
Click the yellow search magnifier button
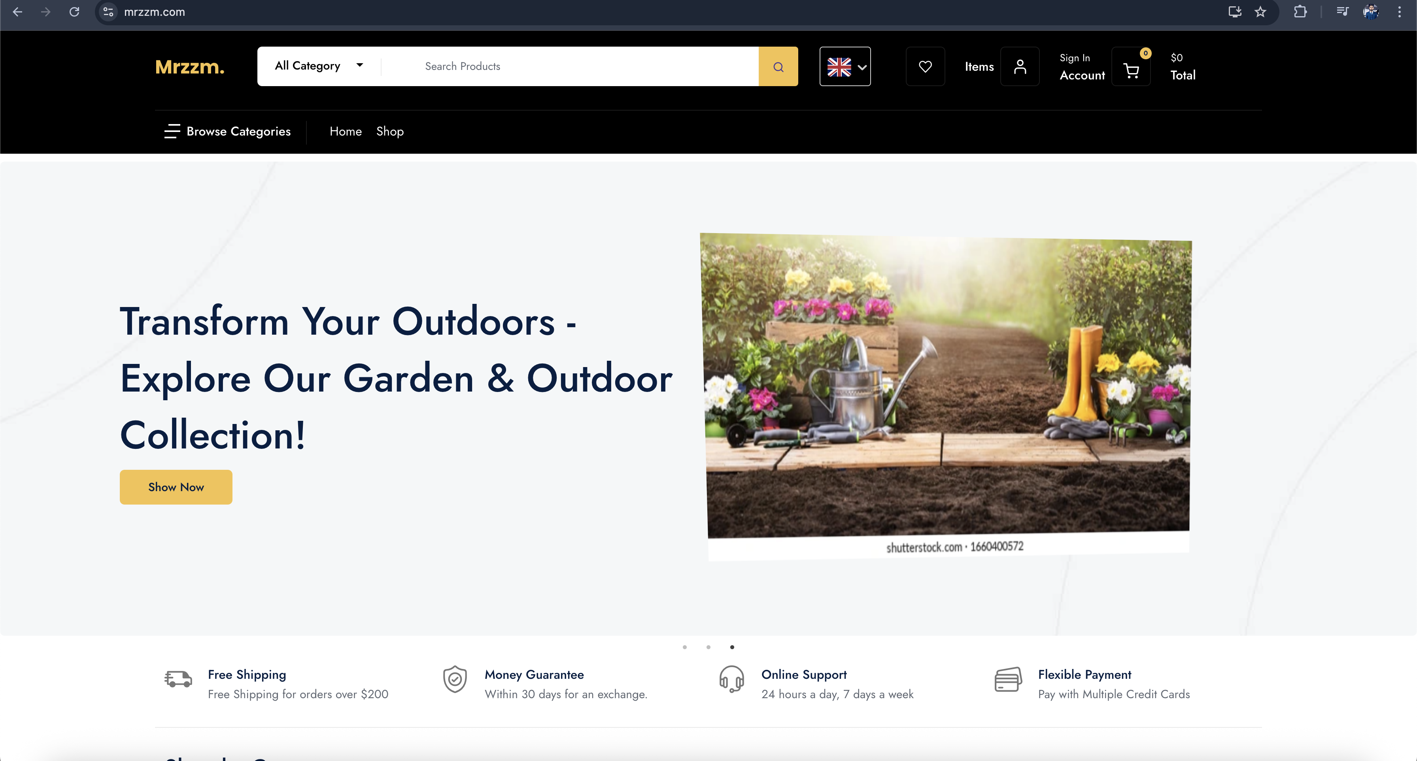click(x=778, y=66)
